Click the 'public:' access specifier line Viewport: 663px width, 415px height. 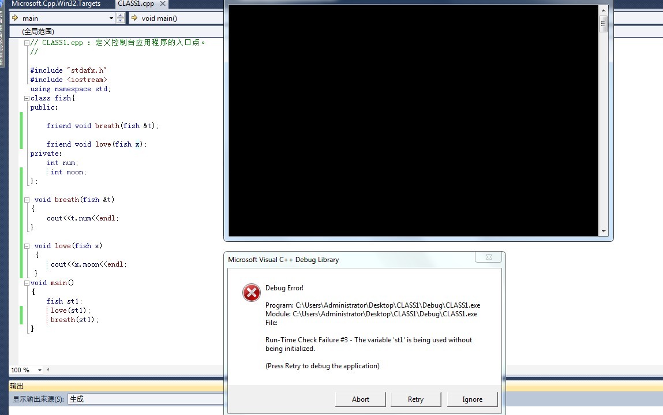coord(44,107)
